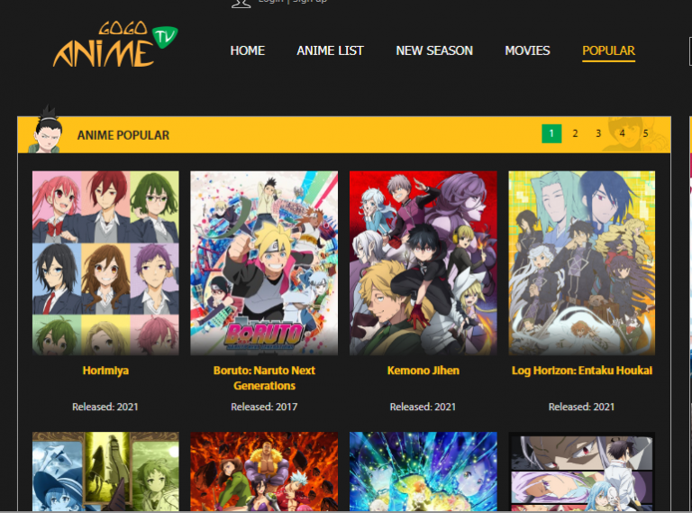Click 'Released: 2021' under Log Horizon
The width and height of the screenshot is (692, 513).
(581, 407)
